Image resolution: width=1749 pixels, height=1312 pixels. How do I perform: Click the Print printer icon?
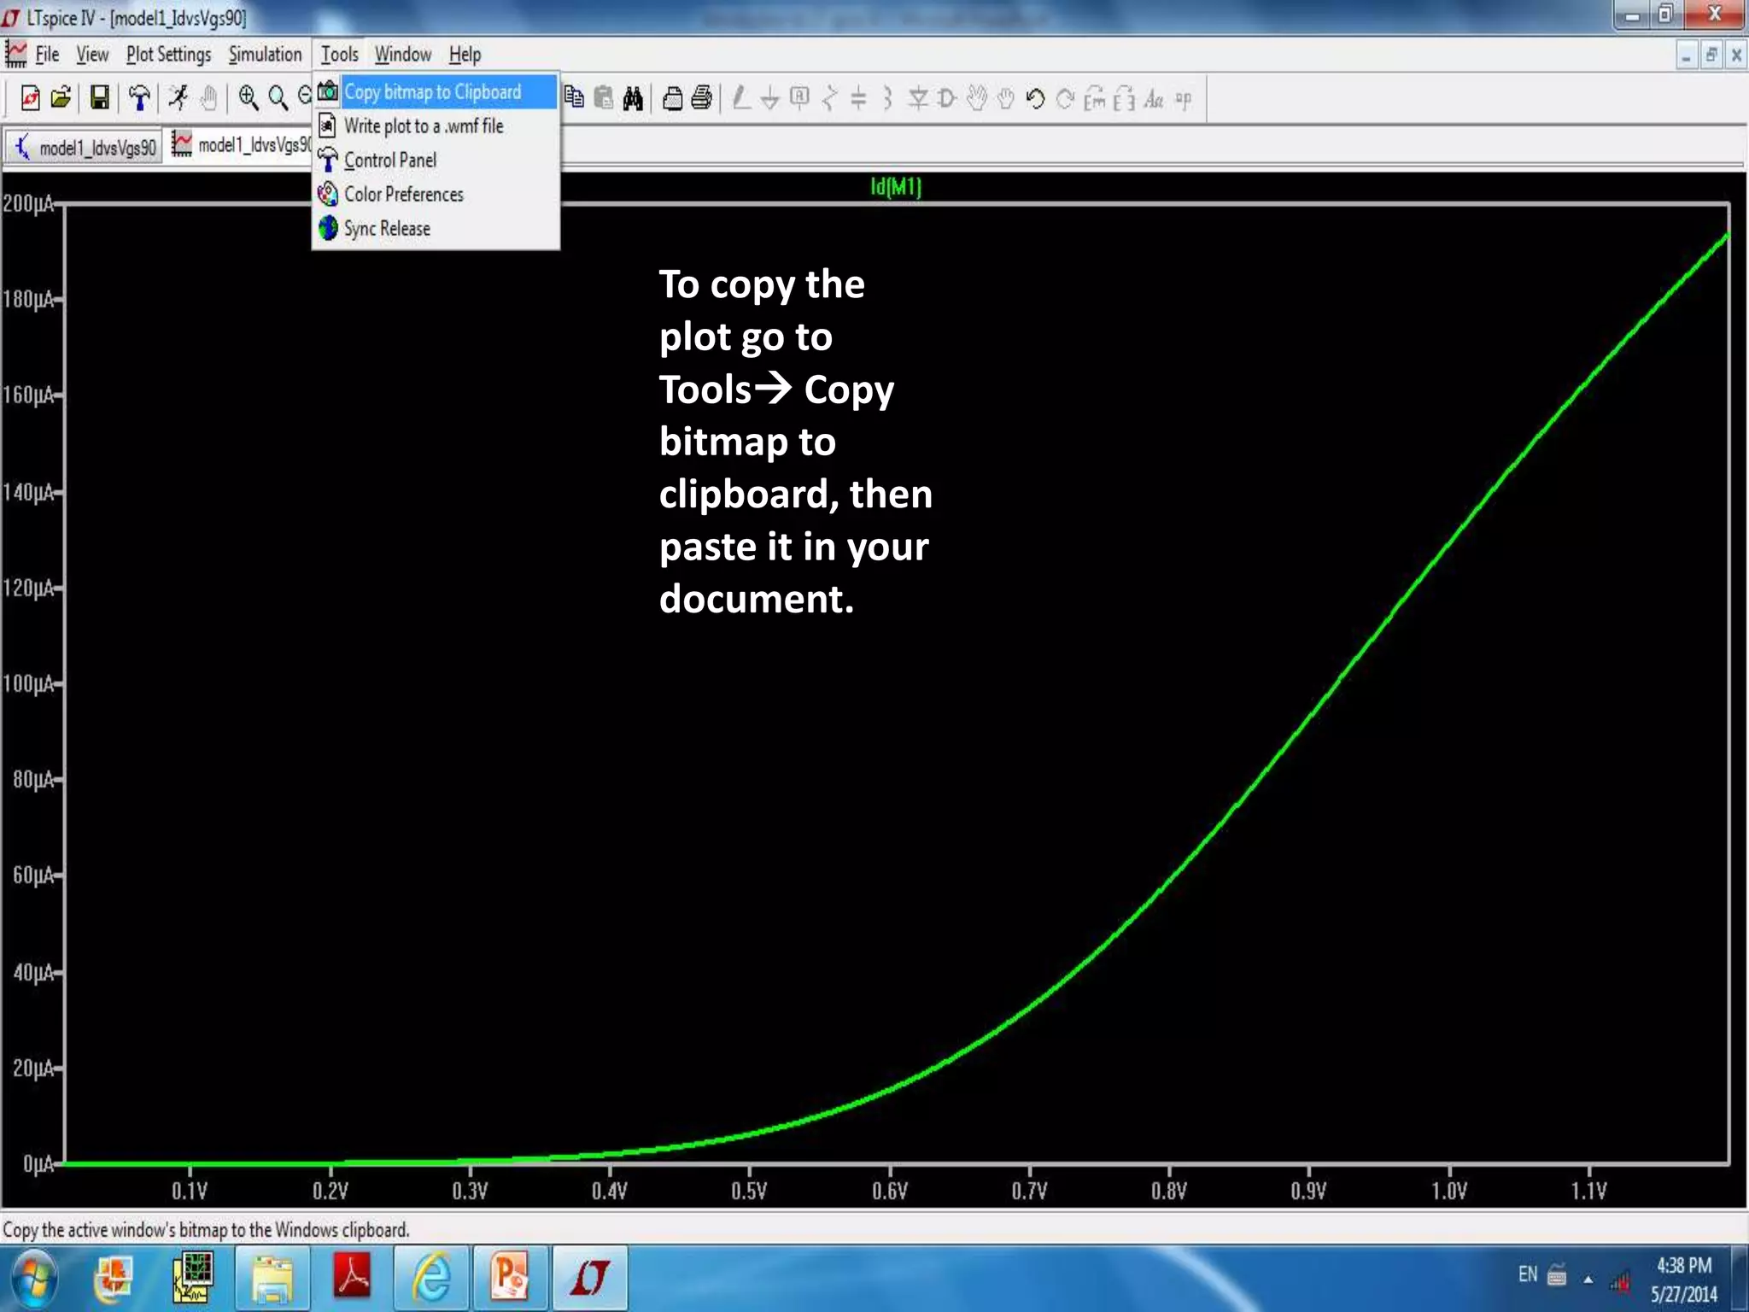click(x=702, y=99)
